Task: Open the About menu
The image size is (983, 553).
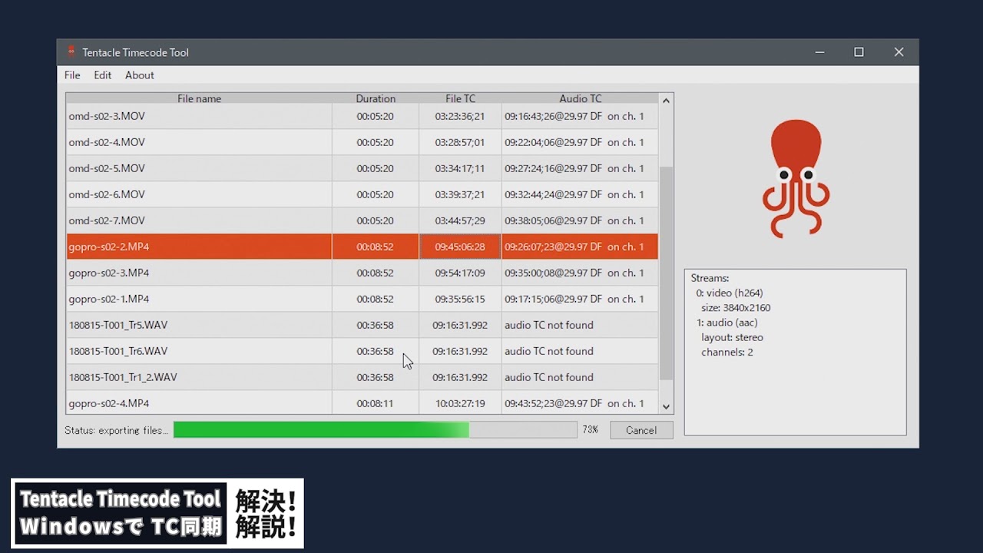Action: [x=140, y=75]
